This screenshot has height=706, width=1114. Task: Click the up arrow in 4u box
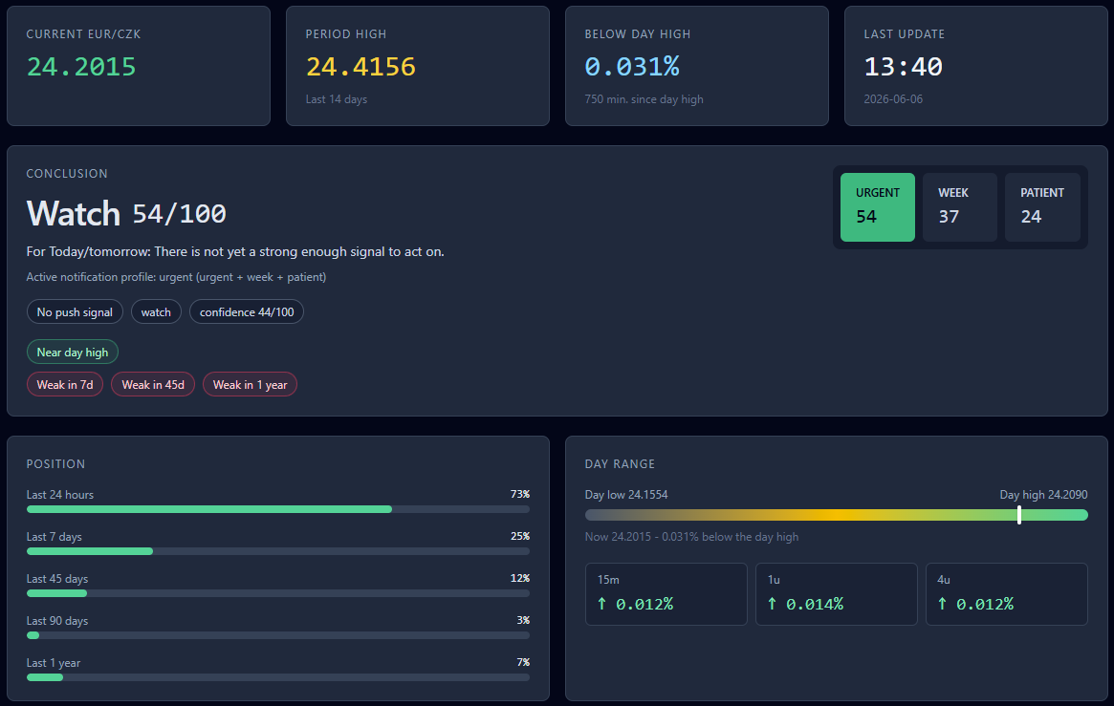[942, 604]
